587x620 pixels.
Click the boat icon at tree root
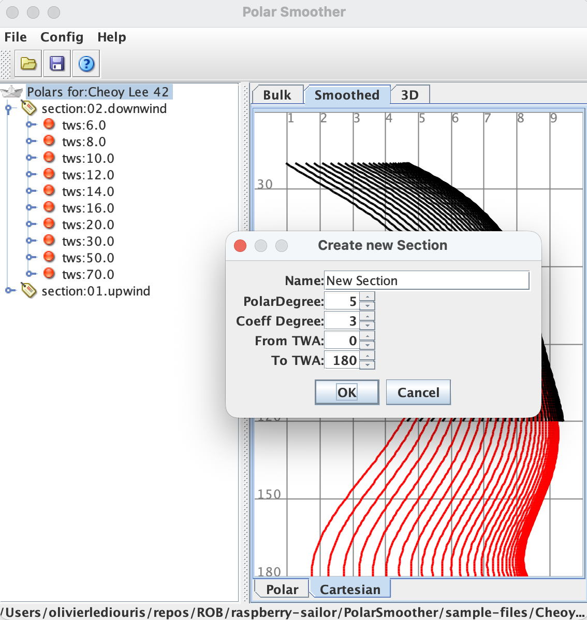12,92
